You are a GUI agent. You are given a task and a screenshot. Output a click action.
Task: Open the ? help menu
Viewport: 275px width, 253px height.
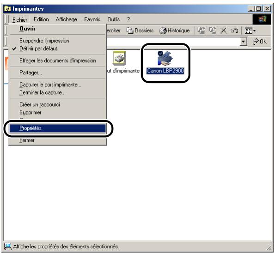128,19
